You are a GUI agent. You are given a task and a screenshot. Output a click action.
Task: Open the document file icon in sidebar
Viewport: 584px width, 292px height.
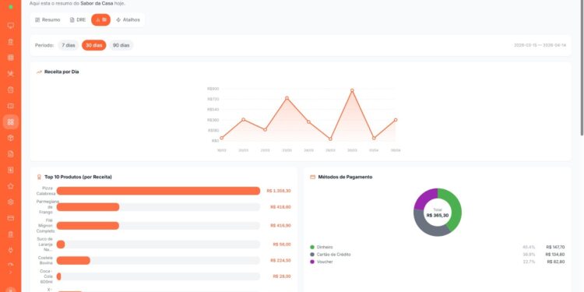(10, 154)
